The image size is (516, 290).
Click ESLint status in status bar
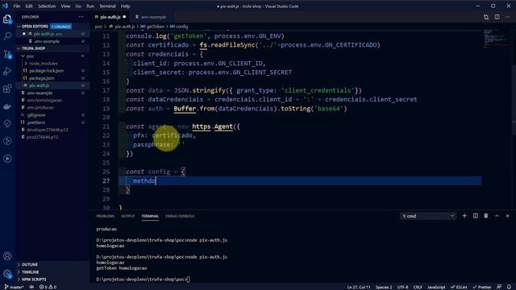(x=459, y=287)
